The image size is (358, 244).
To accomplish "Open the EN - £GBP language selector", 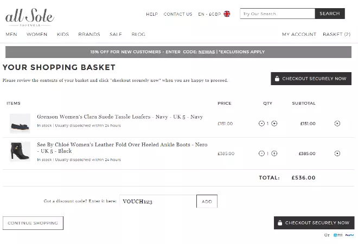I will pos(210,14).
